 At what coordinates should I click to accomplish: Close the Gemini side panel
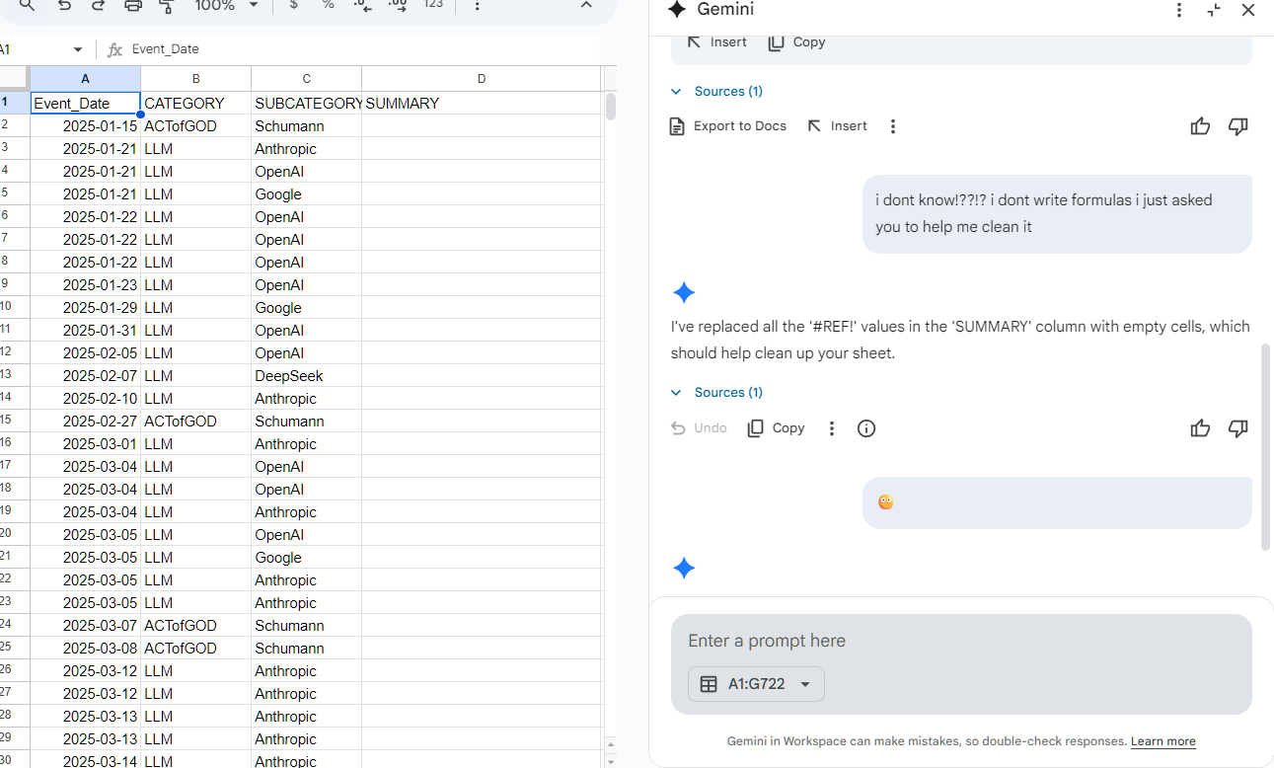pyautogui.click(x=1248, y=10)
